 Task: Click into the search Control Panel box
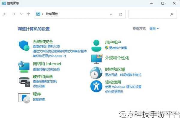click(x=153, y=14)
